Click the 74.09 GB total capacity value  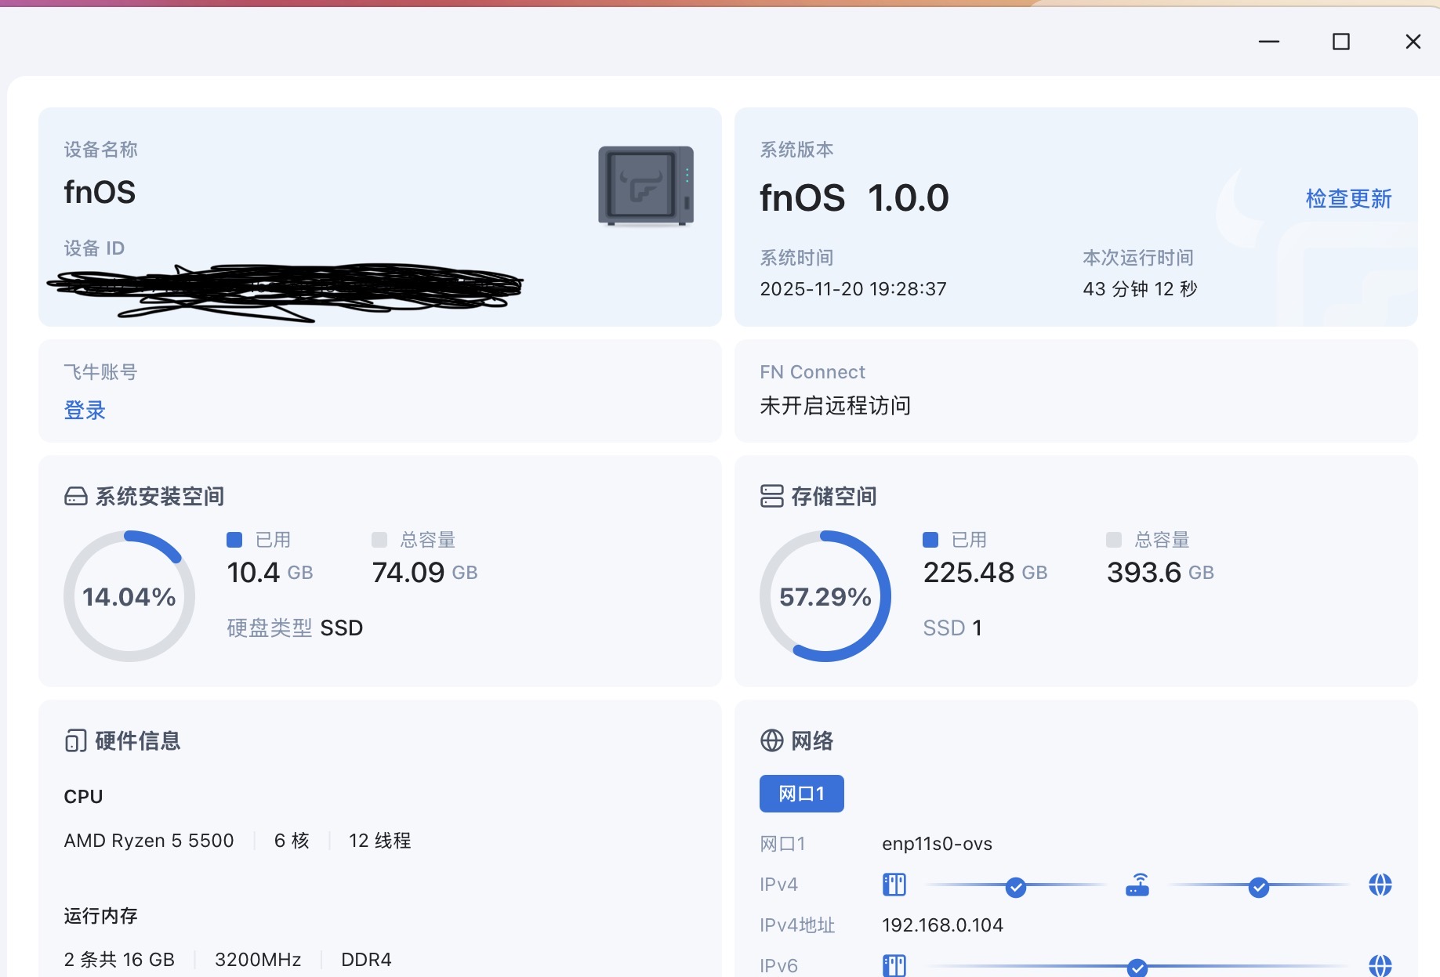coord(425,573)
